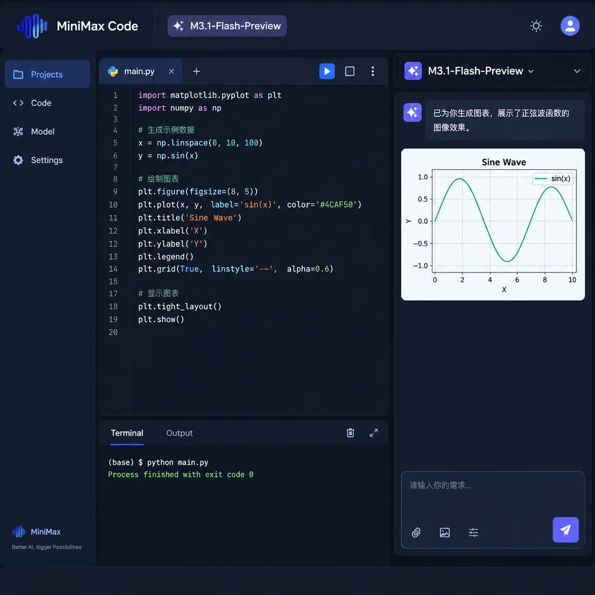
Task: Add a new editor tab
Action: tap(196, 71)
